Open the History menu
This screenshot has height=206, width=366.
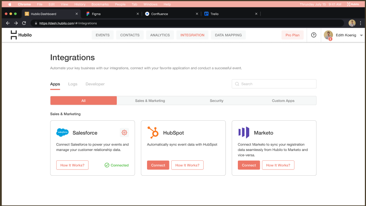(80, 4)
